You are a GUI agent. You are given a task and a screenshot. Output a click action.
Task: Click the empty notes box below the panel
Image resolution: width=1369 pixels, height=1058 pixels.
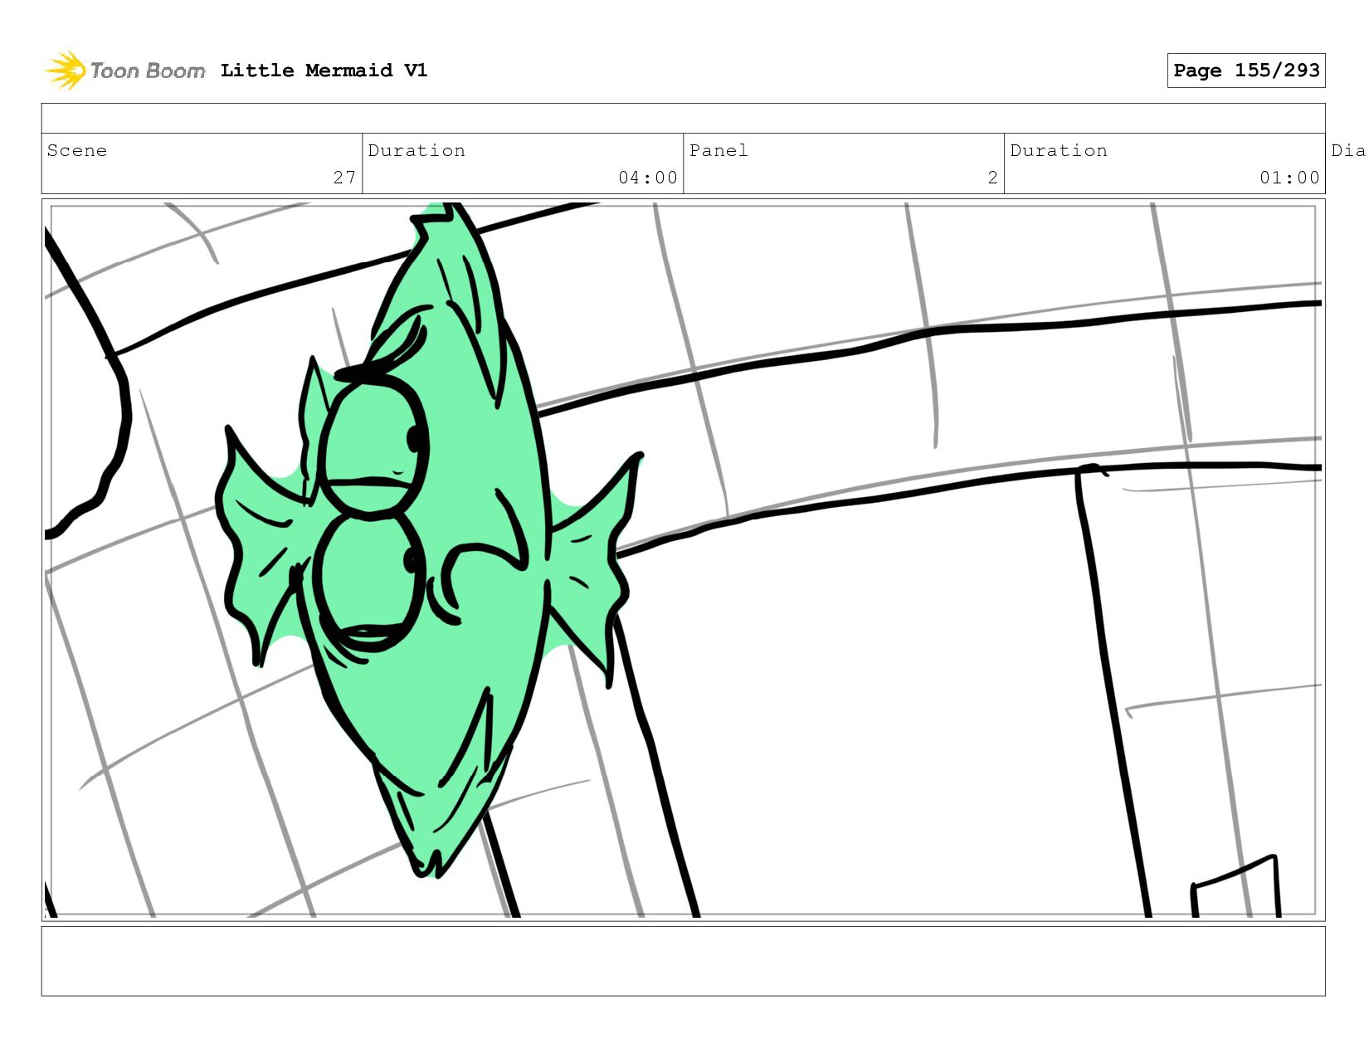click(683, 961)
